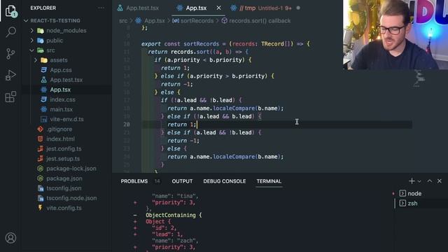Open tsconfig.node.json file
Viewport: 448px width, 252px height.
pos(71,198)
